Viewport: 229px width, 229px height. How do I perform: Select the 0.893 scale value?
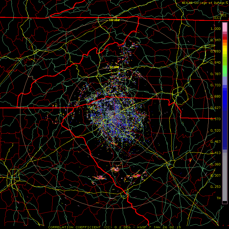[x=216, y=51]
